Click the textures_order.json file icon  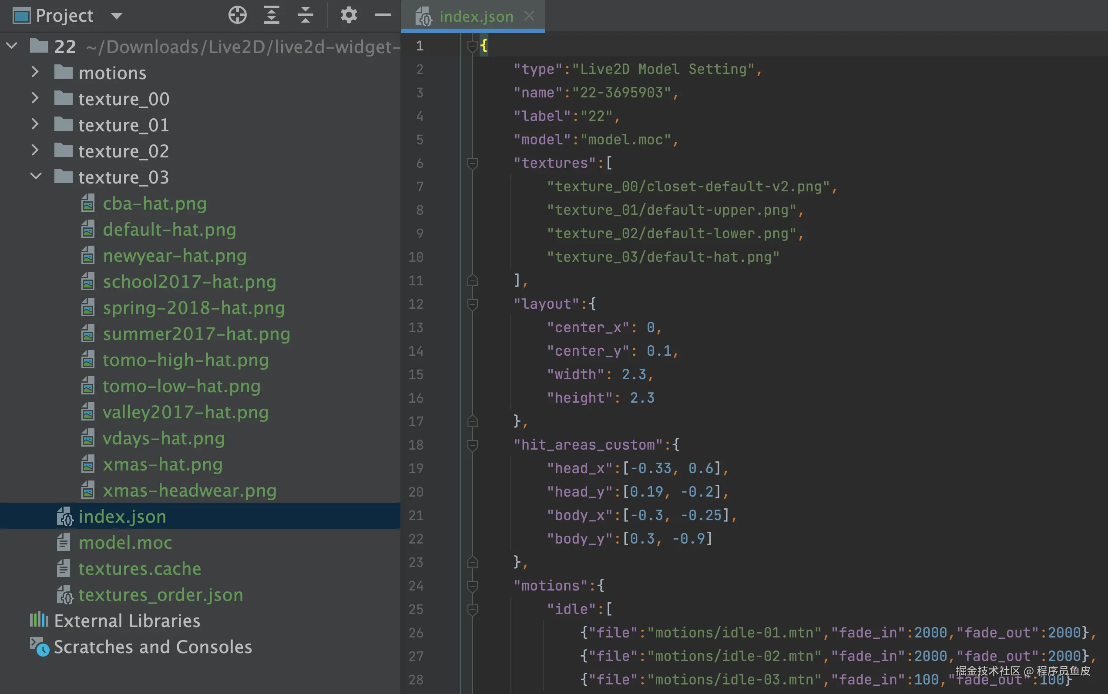coord(65,595)
